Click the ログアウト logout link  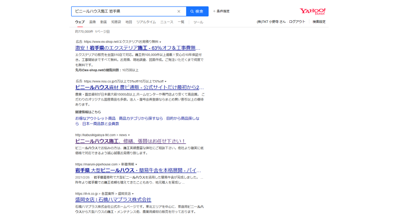click(298, 22)
